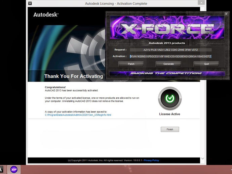
Task: Click the XF taskbar icon
Action: point(14,169)
